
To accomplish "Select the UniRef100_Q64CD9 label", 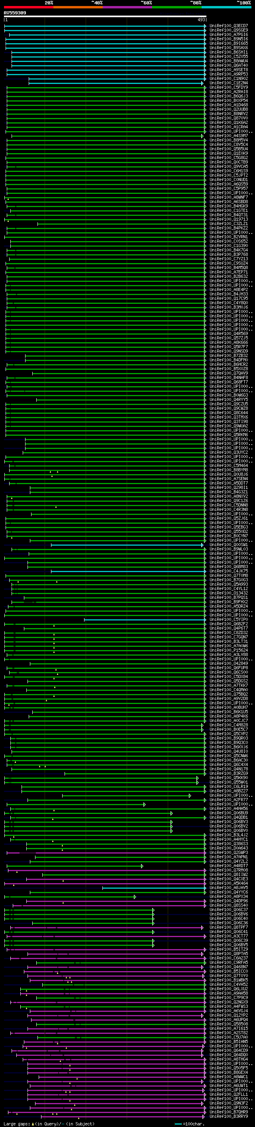I will 228,1051.
